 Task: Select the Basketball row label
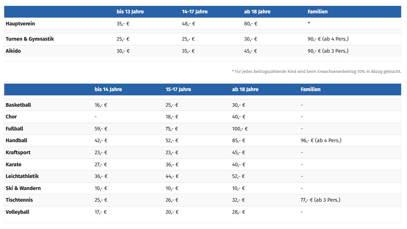click(x=18, y=105)
